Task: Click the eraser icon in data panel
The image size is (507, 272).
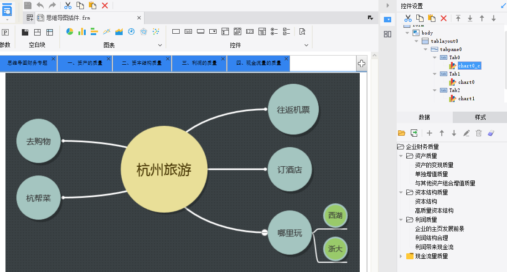Action: 491,133
